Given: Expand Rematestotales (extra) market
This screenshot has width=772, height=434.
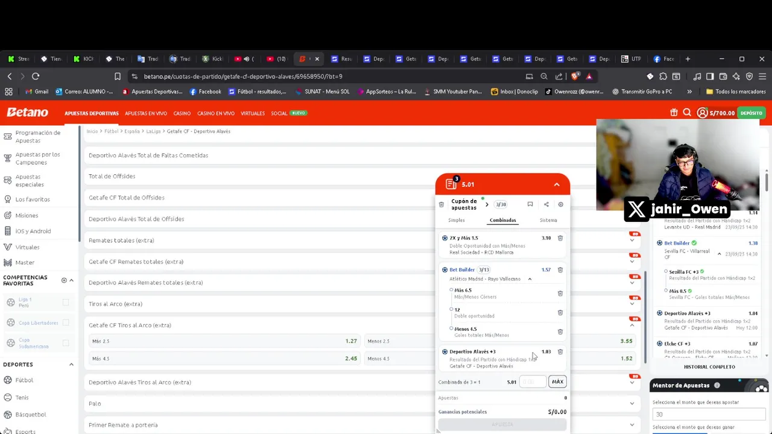Looking at the screenshot, I should click(632, 241).
